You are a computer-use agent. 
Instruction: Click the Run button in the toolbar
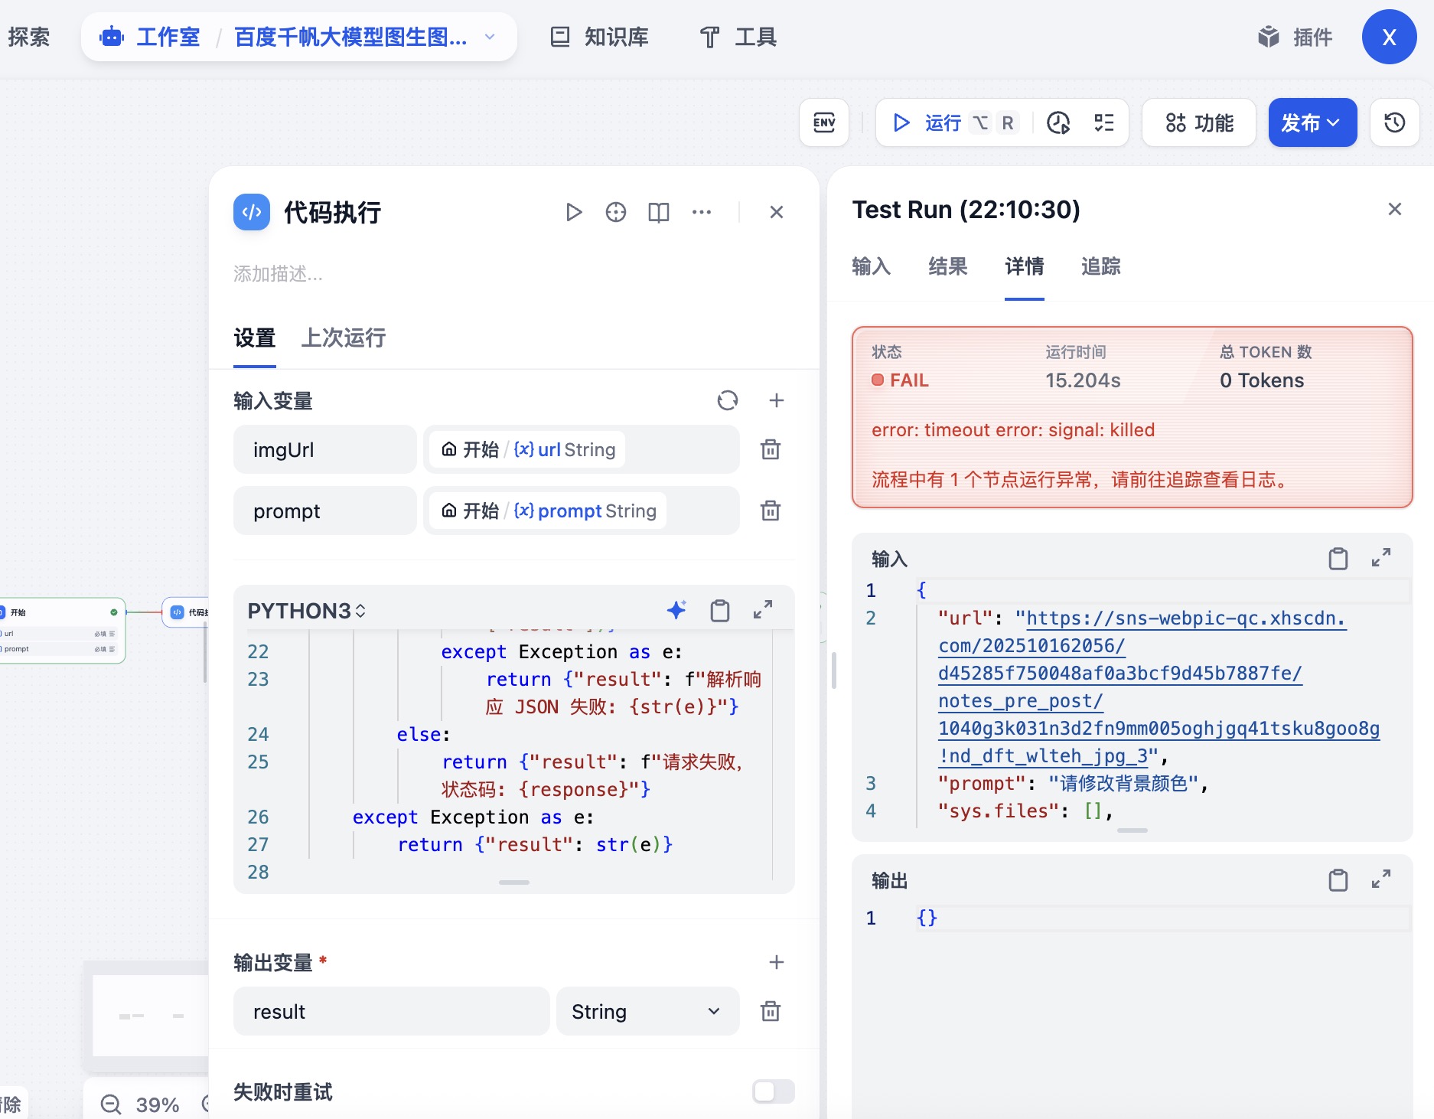pyautogui.click(x=928, y=122)
